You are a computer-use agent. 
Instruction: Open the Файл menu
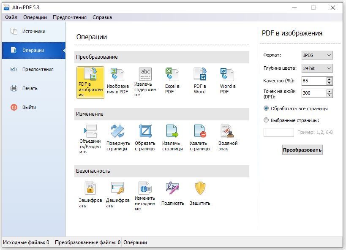pyautogui.click(x=11, y=17)
